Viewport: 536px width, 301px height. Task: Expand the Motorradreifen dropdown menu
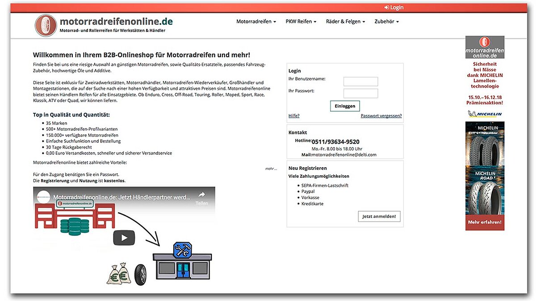pyautogui.click(x=256, y=21)
